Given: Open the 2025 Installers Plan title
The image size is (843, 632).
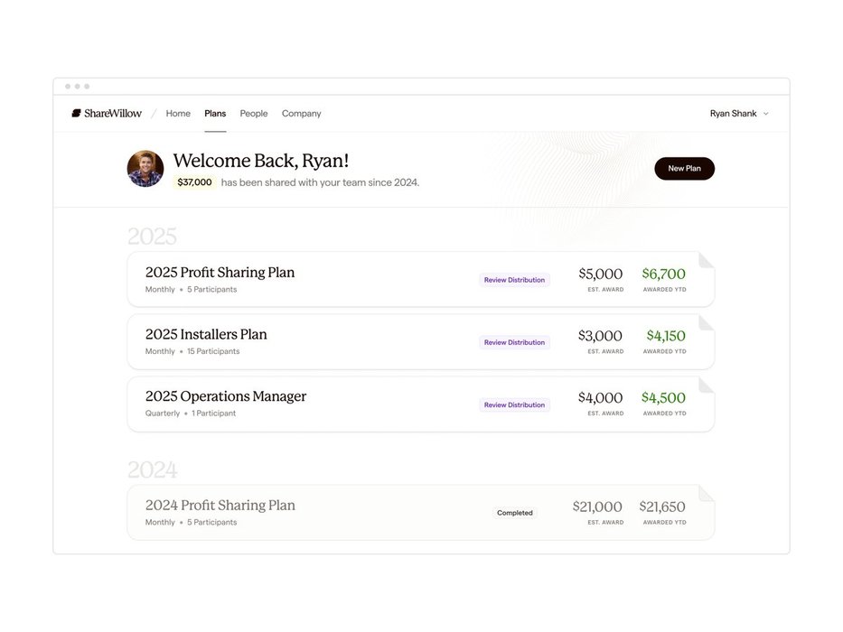Looking at the screenshot, I should 206,335.
